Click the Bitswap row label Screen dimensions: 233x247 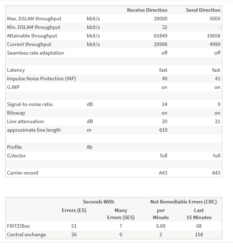pyautogui.click(x=16, y=113)
